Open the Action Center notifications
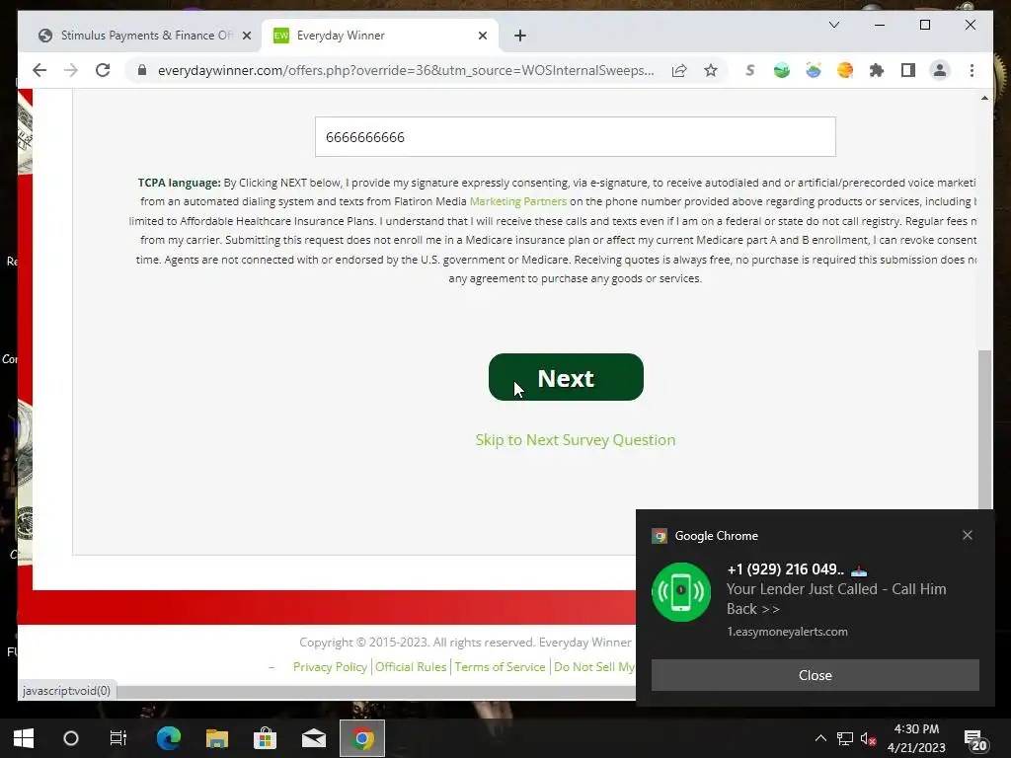 974,740
